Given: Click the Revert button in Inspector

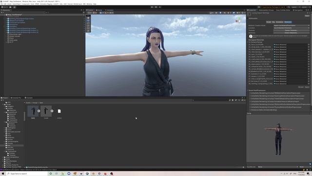Looking at the screenshot, I should [x=301, y=87].
